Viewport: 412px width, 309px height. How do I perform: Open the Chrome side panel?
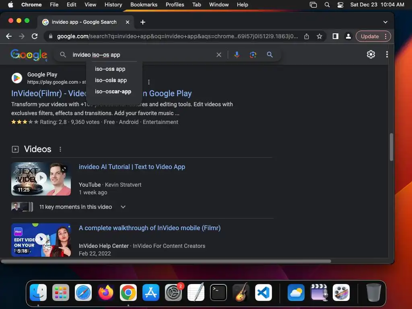tap(335, 36)
